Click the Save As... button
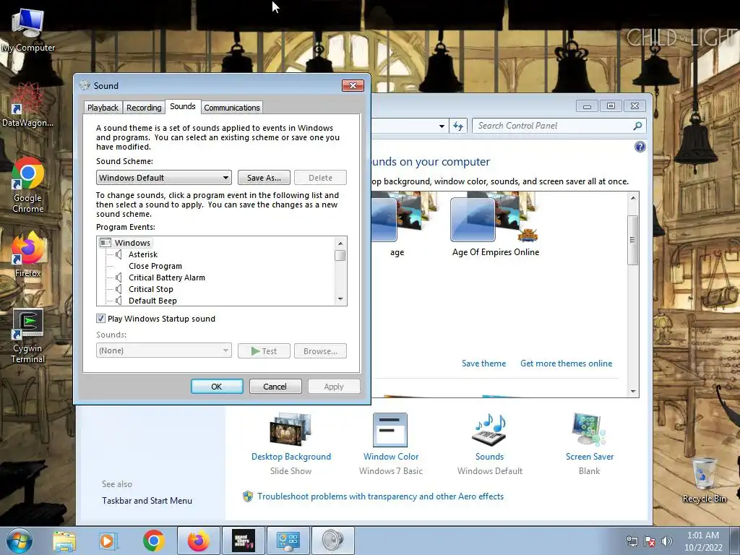Image resolution: width=740 pixels, height=555 pixels. (264, 178)
